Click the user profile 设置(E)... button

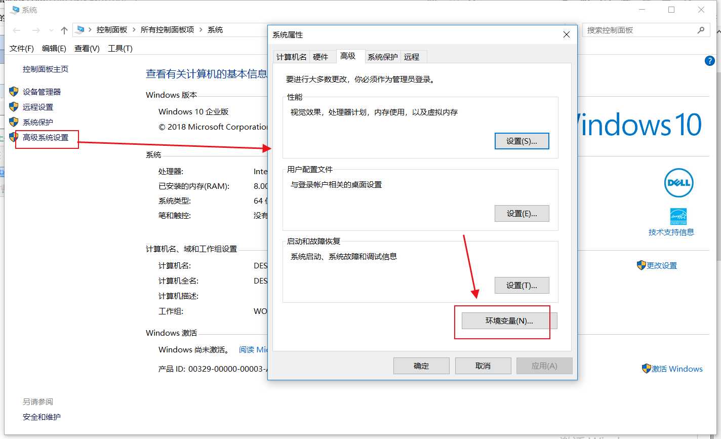pos(522,214)
